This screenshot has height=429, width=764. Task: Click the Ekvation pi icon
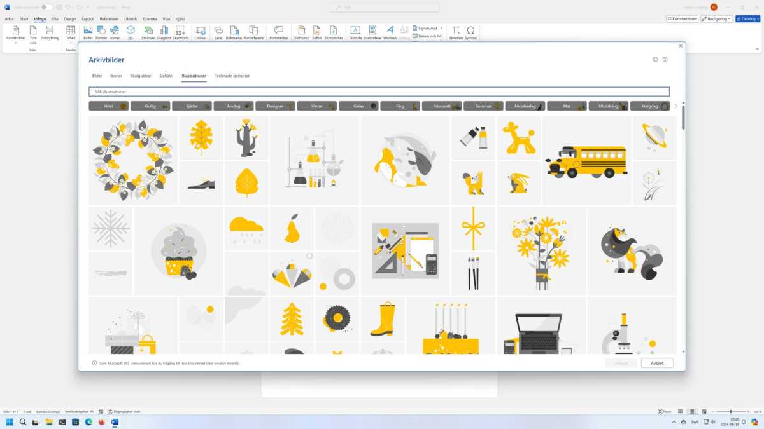[x=456, y=32]
